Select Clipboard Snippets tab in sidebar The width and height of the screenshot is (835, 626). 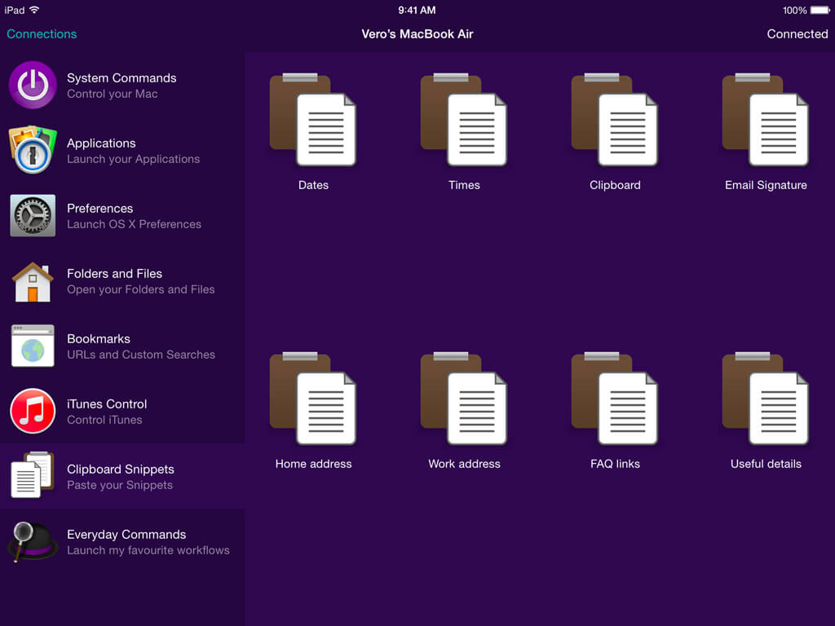120,477
